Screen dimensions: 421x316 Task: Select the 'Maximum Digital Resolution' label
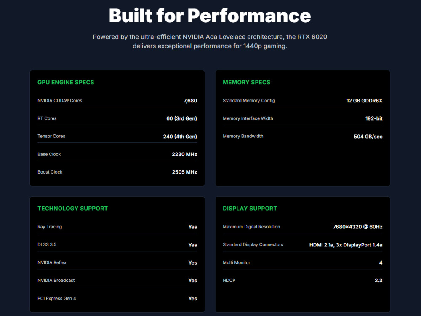pyautogui.click(x=251, y=227)
